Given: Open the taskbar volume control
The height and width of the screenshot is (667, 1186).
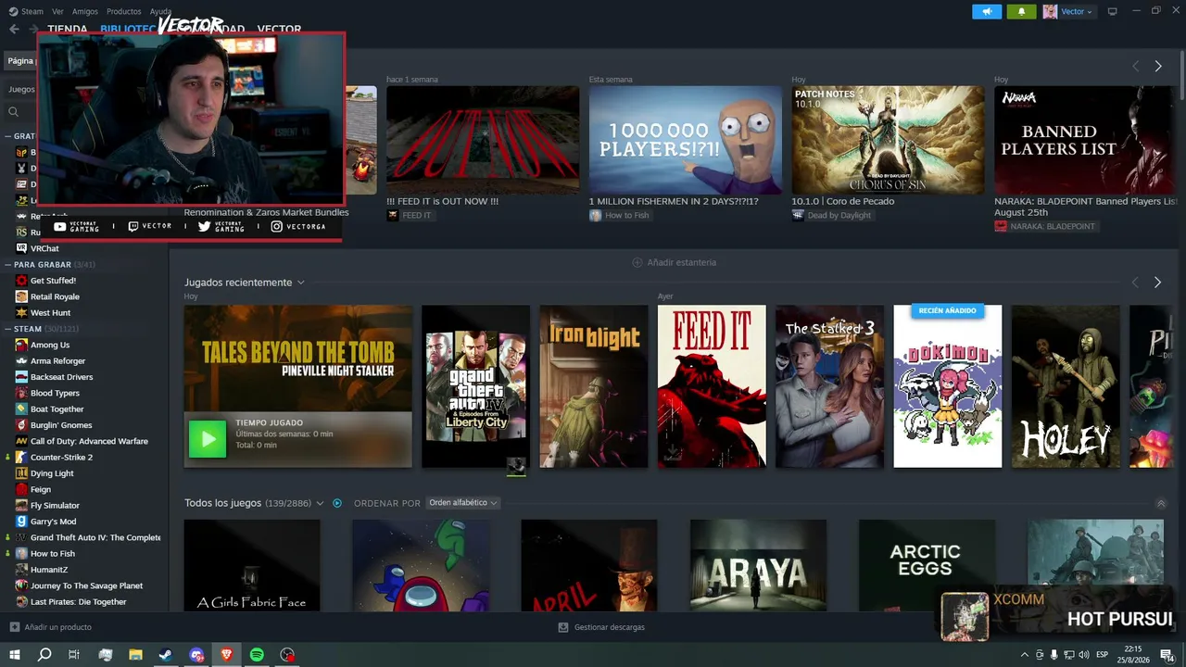Looking at the screenshot, I should 1083,655.
